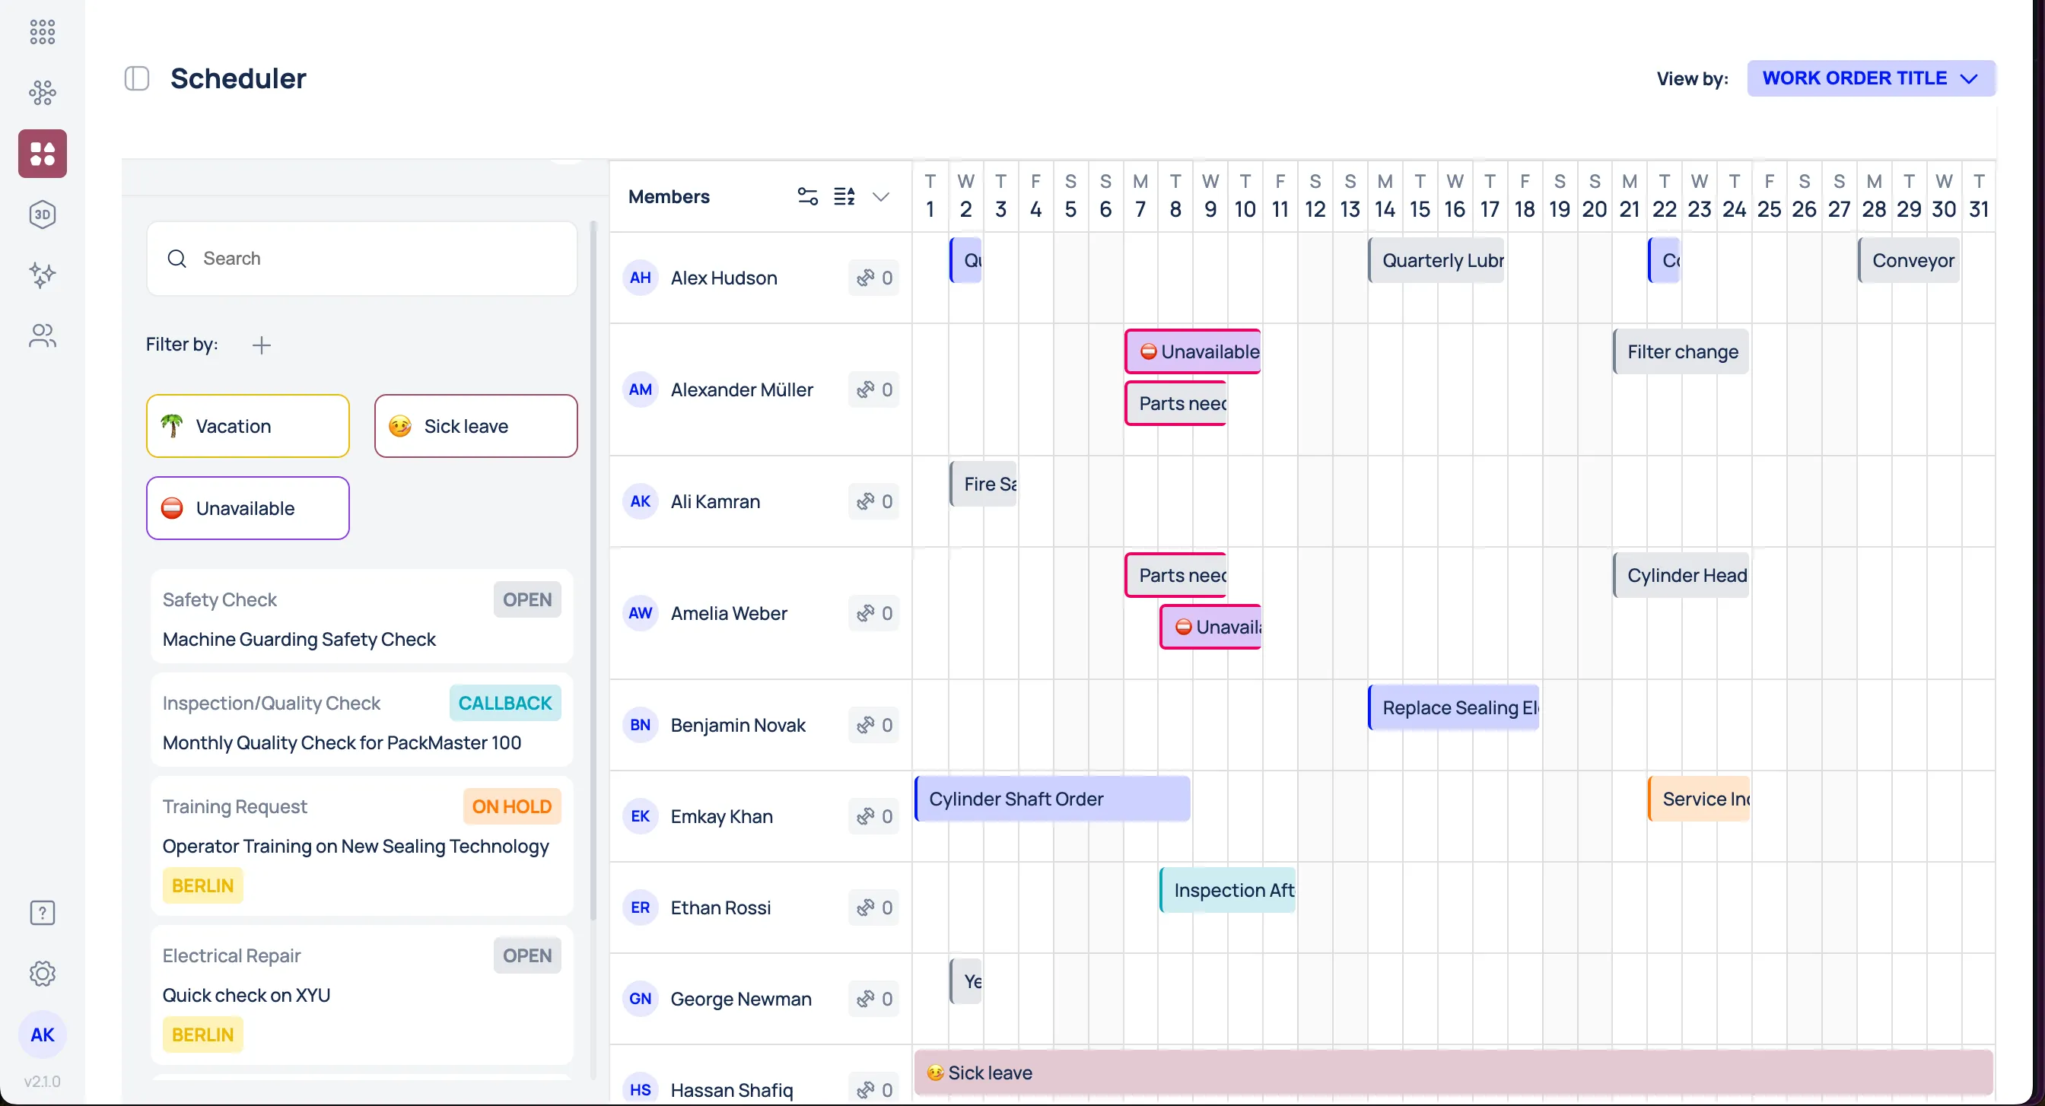The width and height of the screenshot is (2045, 1106).
Task: Add a filter with the plus button
Action: coord(261,345)
